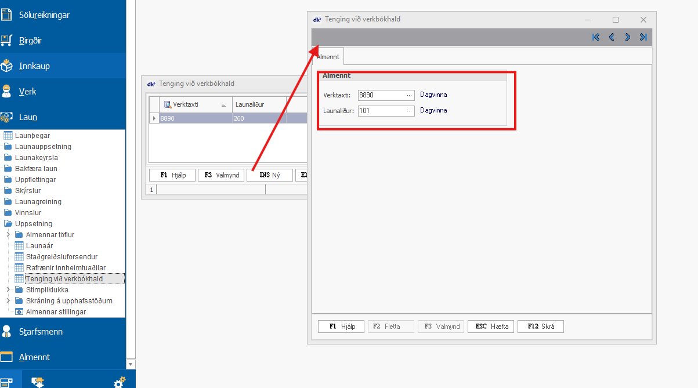
Task: Click into the Launaliður input field
Action: pos(381,111)
